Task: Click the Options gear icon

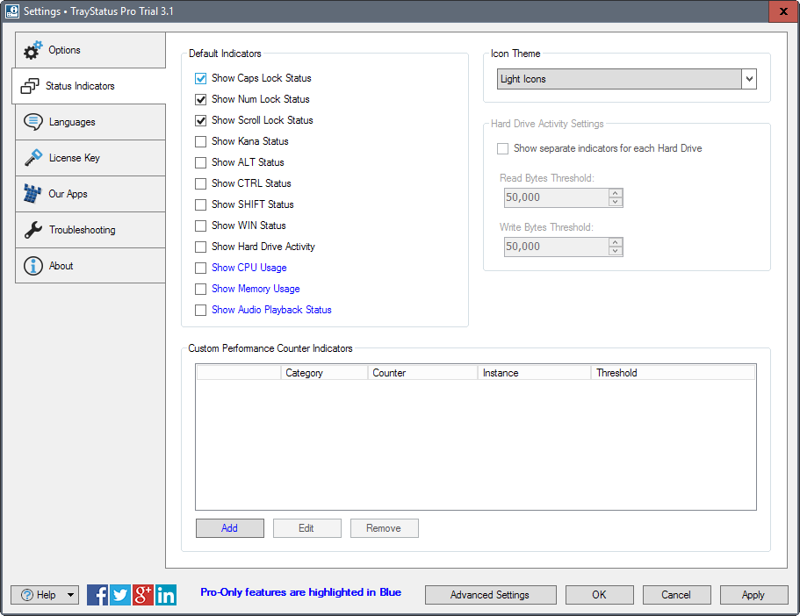Action: tap(33, 50)
